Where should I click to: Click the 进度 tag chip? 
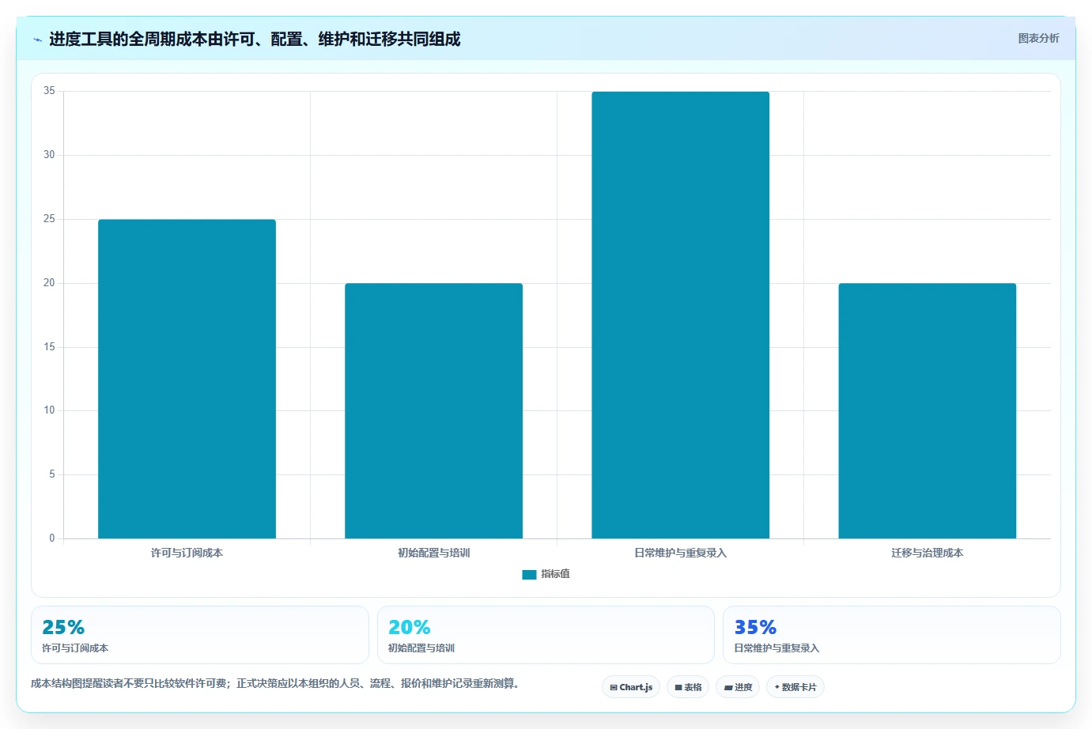pos(738,687)
